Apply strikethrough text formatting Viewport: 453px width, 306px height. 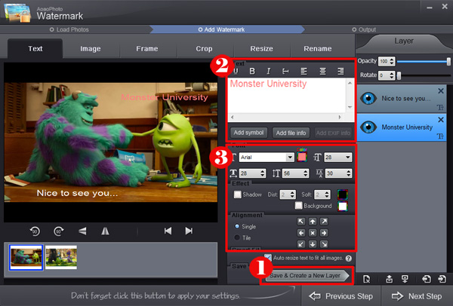[285, 71]
